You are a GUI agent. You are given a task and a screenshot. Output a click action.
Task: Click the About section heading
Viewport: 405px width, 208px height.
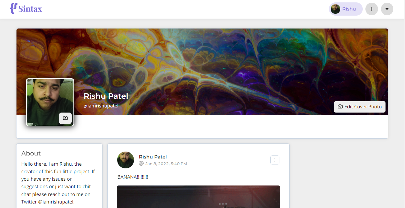[31, 153]
